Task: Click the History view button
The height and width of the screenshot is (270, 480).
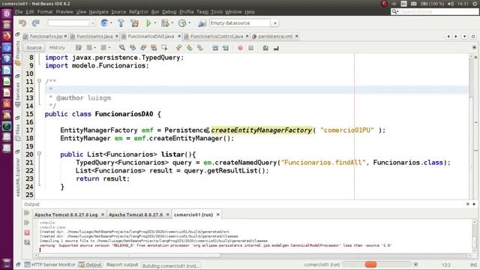Action: (57, 48)
